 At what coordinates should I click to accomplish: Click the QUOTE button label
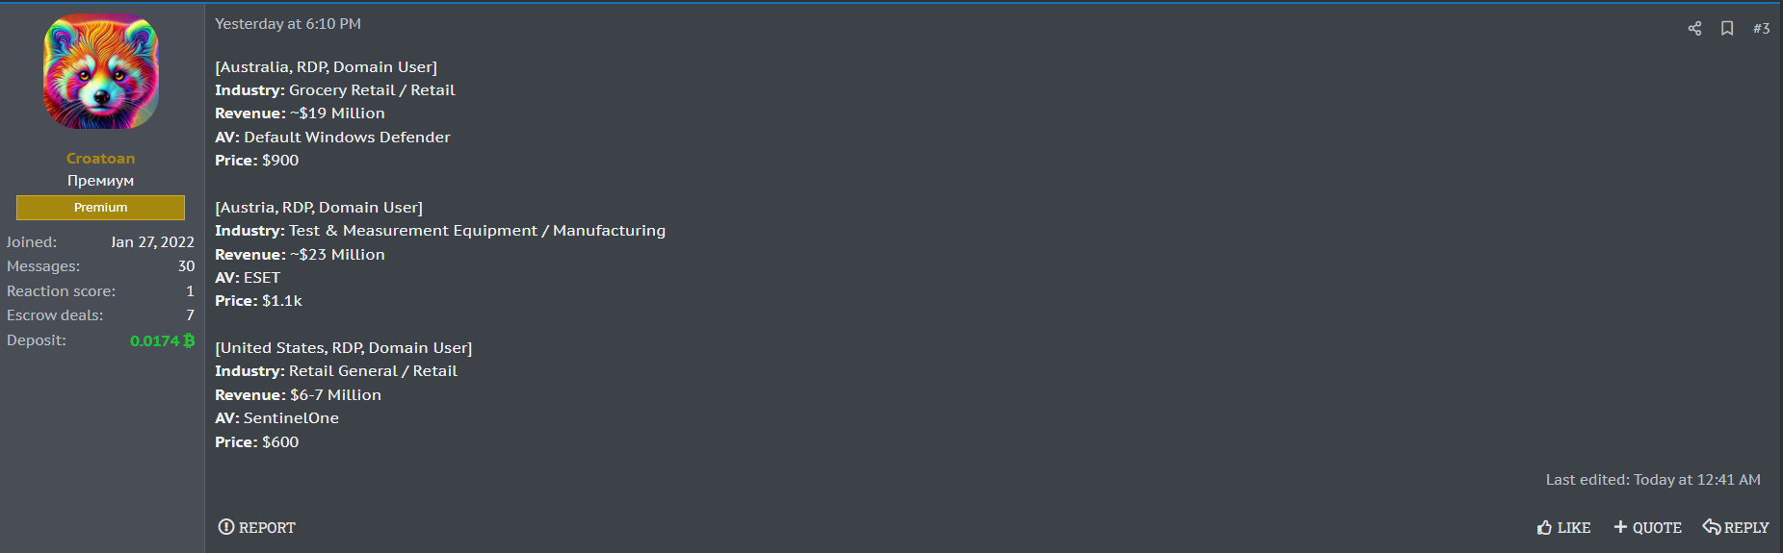point(1657,527)
